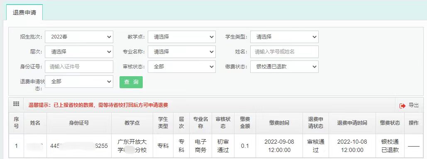This screenshot has width=427, height=159.
Task: Click the grid column-settings icon
Action: (16, 104)
